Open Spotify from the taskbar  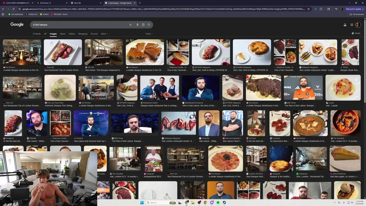[x=218, y=203]
